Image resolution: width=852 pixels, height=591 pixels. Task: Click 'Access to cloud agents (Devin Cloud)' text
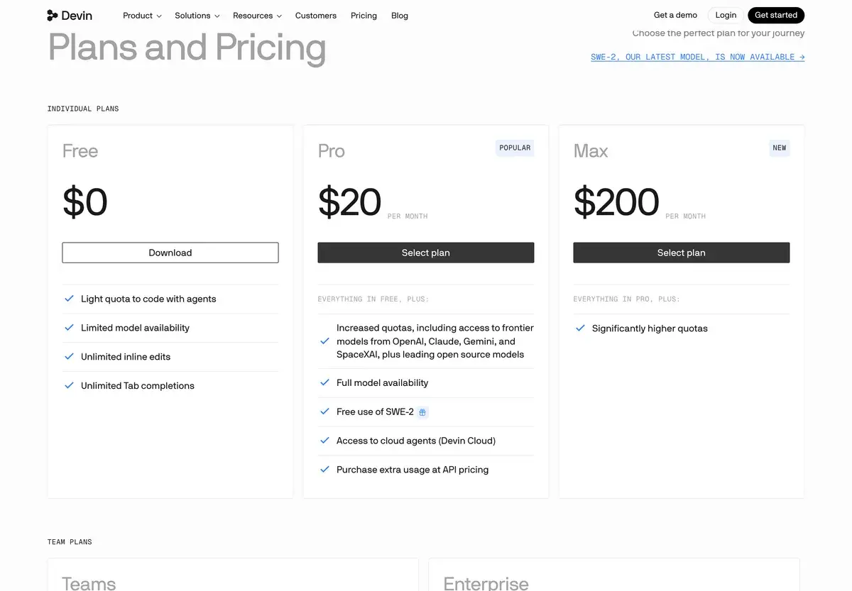(x=416, y=441)
